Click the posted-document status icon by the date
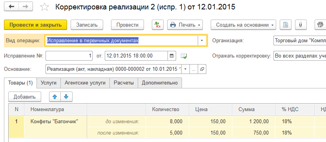The width and height of the screenshot is (326, 142). coord(184,56)
